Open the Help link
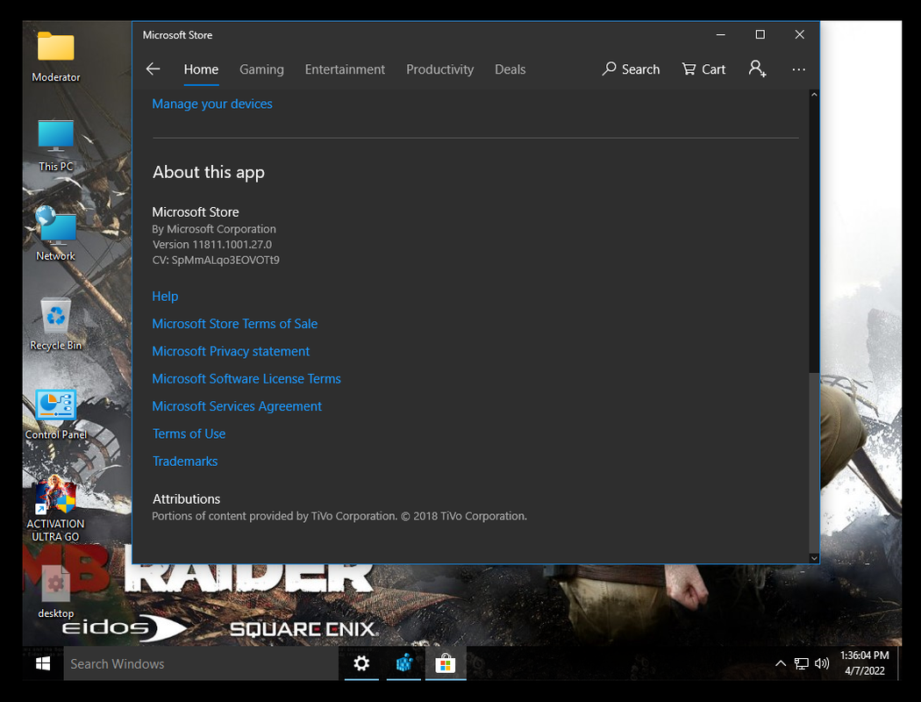Image resolution: width=921 pixels, height=702 pixels. (x=165, y=296)
